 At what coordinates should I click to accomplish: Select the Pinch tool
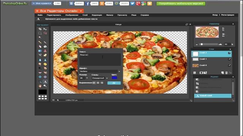click(45, 77)
